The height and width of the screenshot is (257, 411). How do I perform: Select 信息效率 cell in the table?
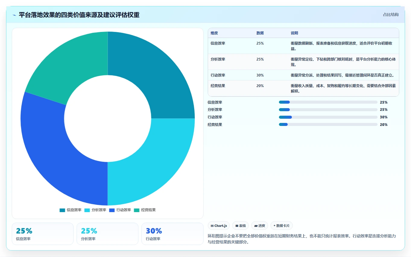click(x=218, y=43)
